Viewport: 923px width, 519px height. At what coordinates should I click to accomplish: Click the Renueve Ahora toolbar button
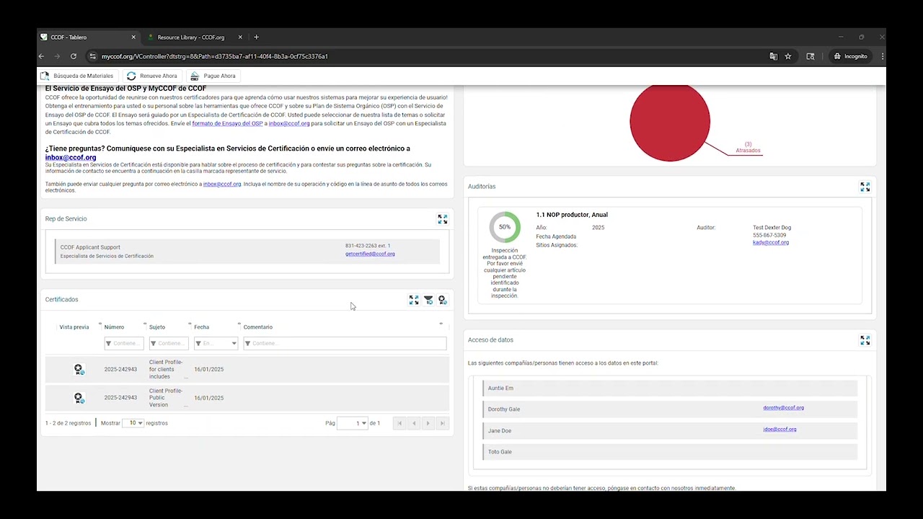coord(152,76)
